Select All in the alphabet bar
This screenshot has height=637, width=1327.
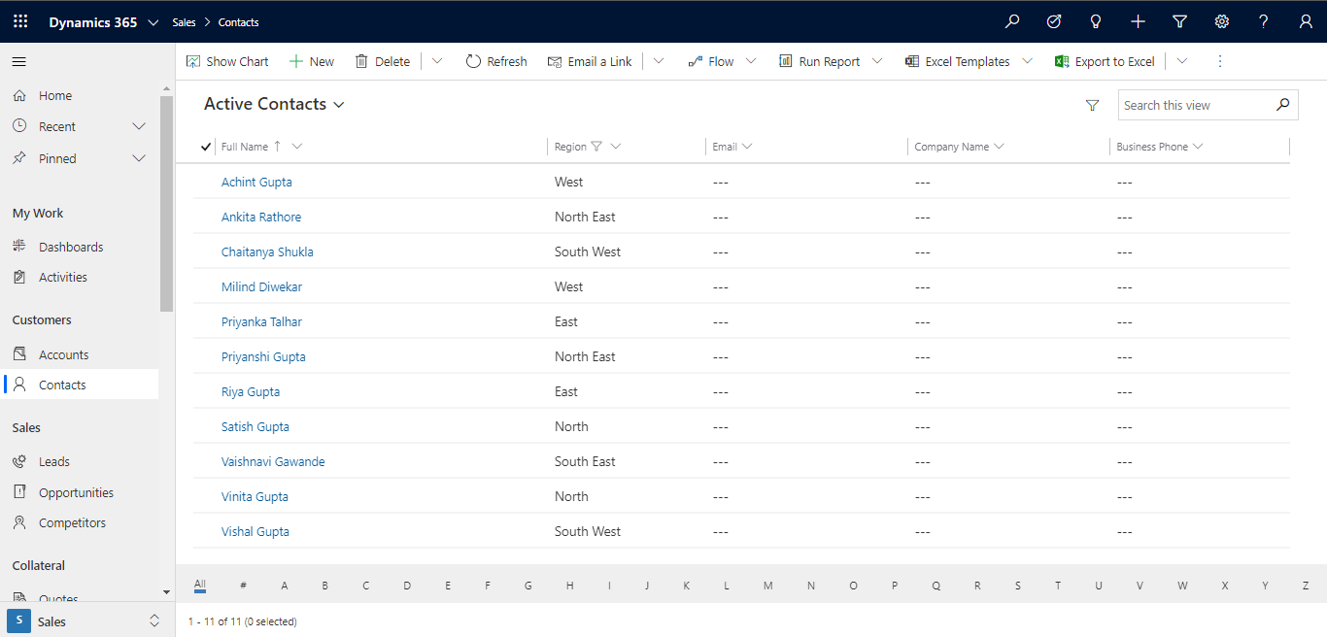pyautogui.click(x=199, y=585)
